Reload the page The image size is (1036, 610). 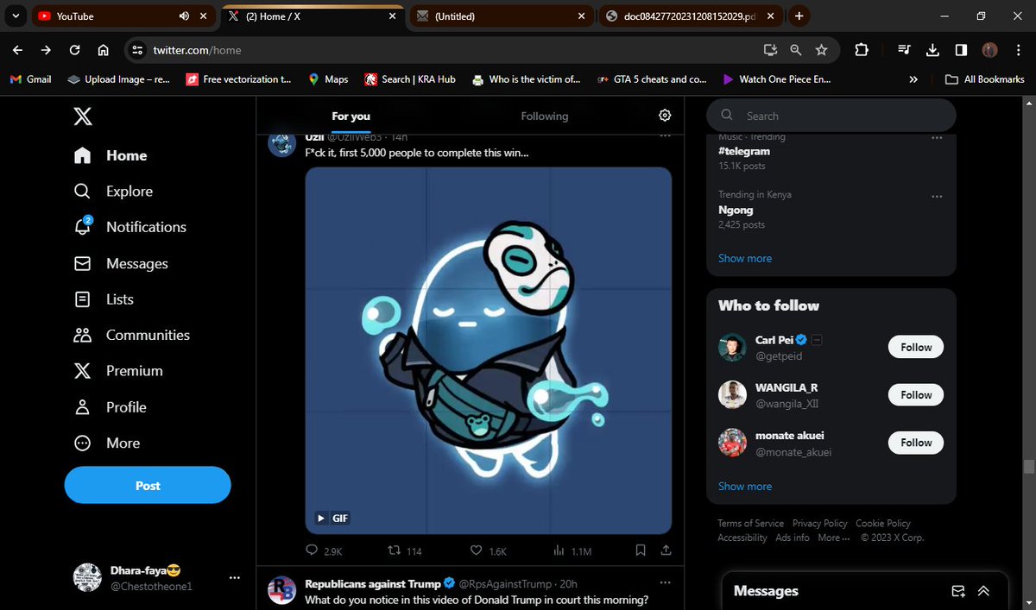click(x=74, y=50)
